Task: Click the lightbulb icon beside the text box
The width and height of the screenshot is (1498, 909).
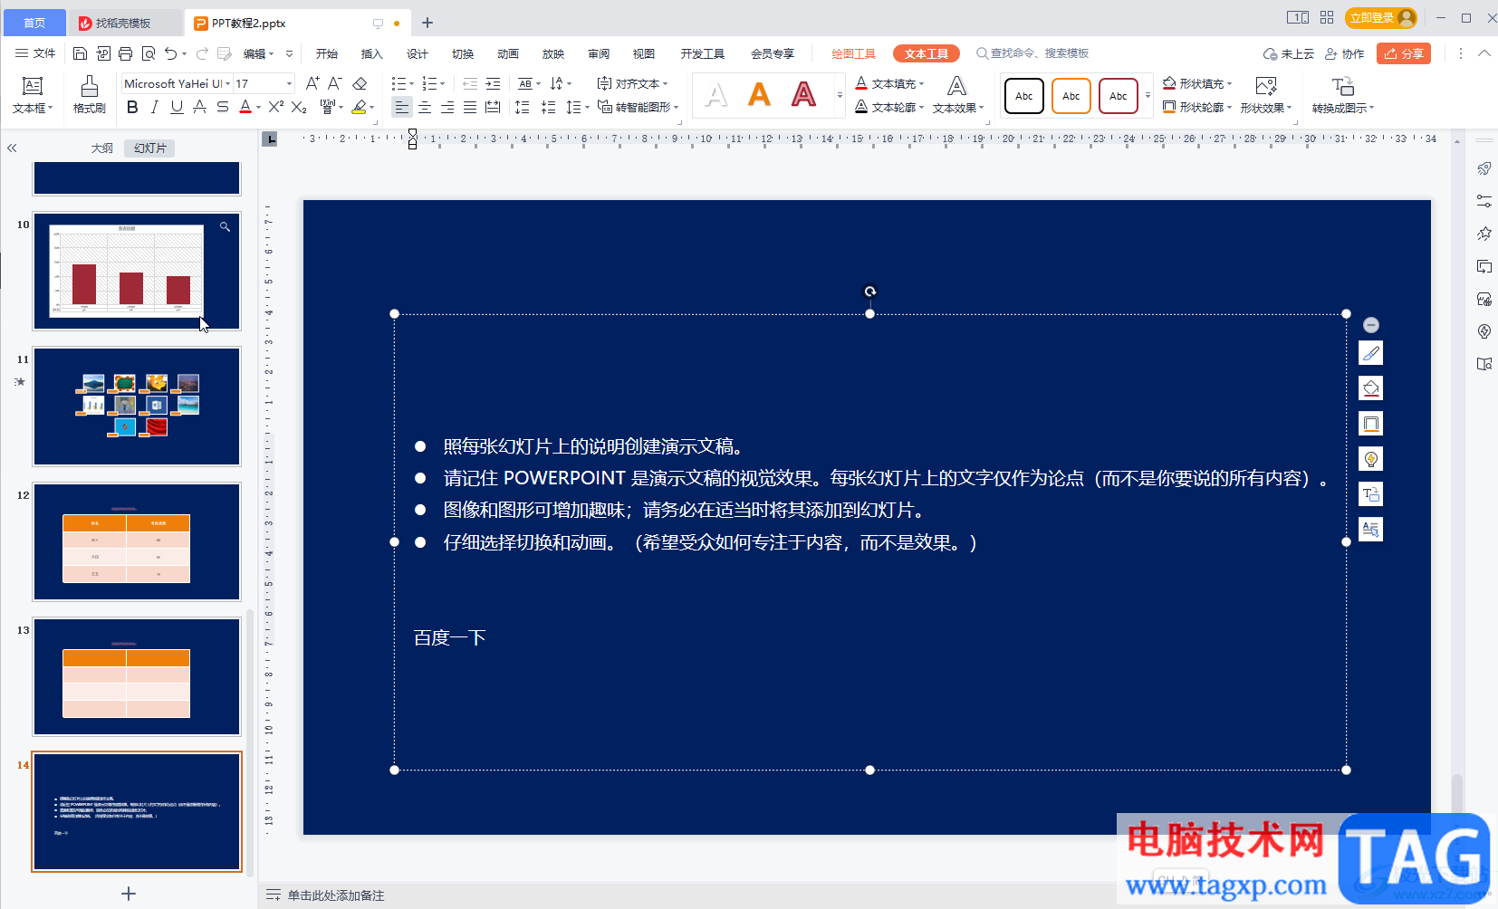Action: (1371, 459)
